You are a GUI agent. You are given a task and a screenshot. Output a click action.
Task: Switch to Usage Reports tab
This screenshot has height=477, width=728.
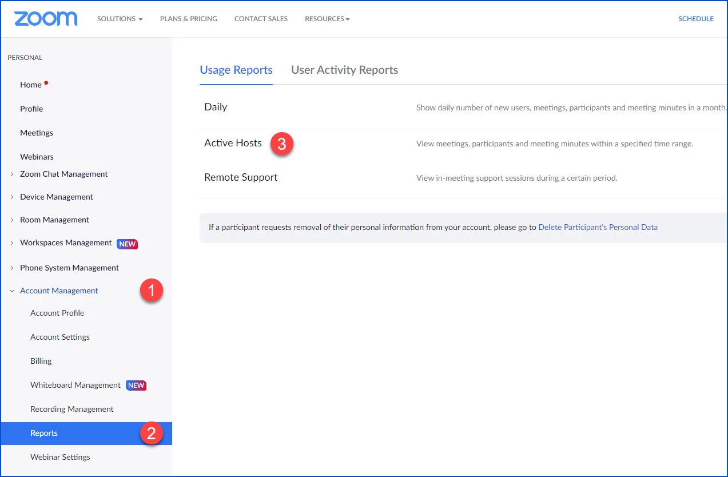coord(236,70)
